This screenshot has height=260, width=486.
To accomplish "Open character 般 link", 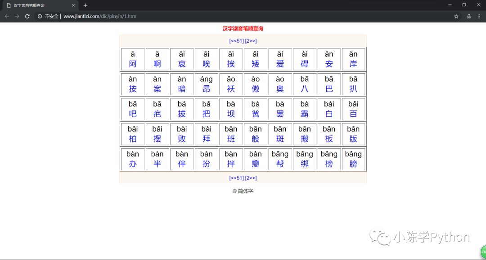I will pyautogui.click(x=256, y=139).
